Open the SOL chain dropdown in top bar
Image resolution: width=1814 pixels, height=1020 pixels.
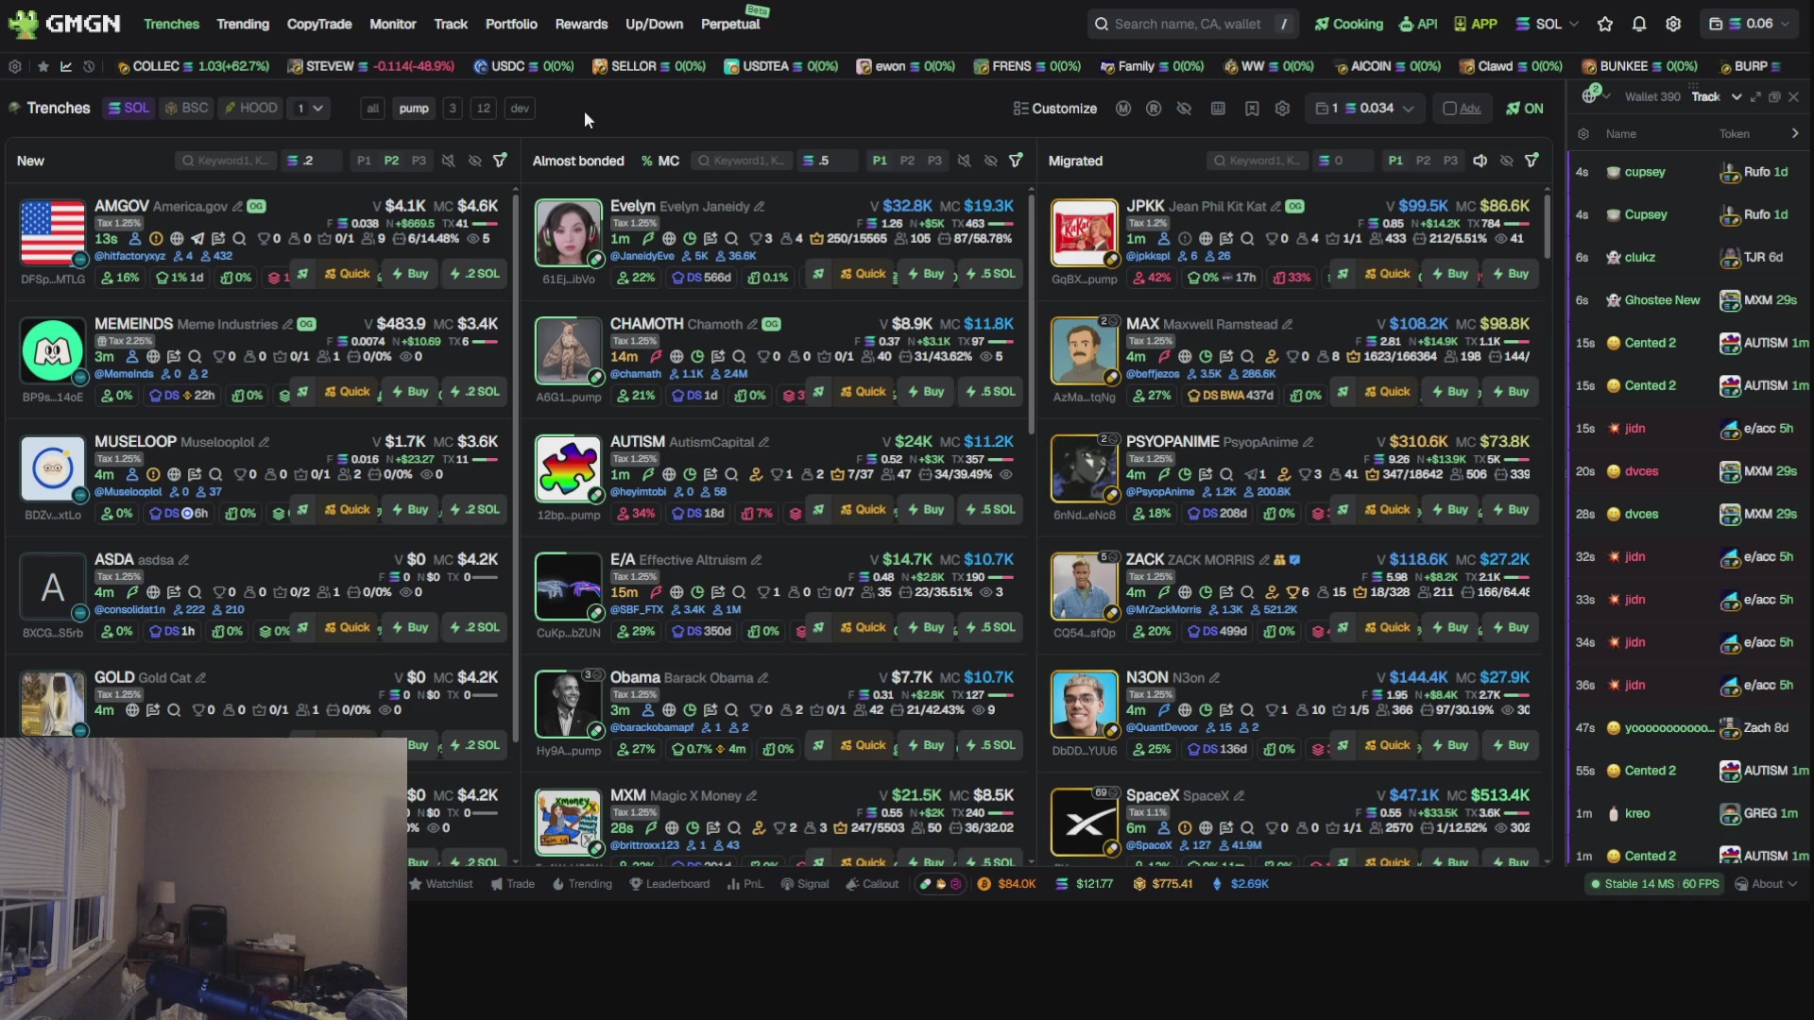point(1547,24)
